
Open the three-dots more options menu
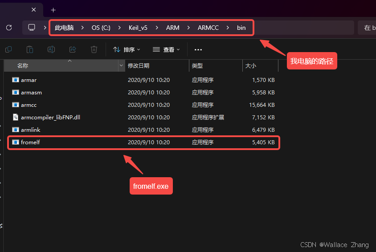coord(198,49)
